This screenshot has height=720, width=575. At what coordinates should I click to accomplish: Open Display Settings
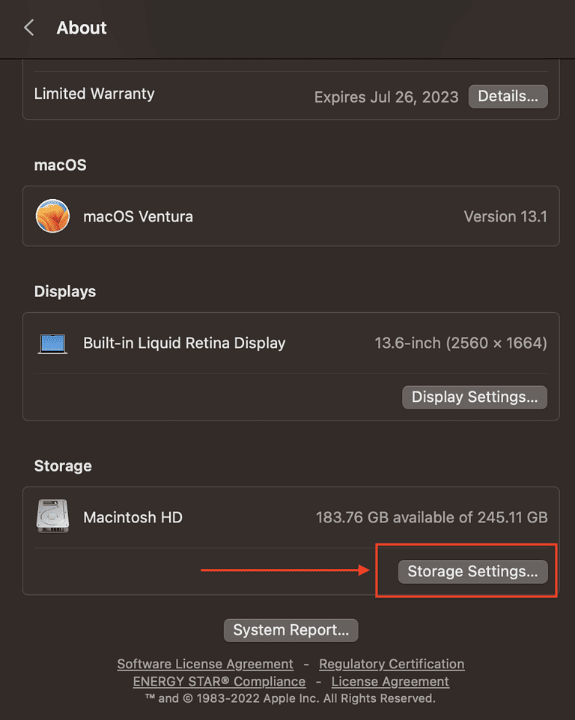474,397
